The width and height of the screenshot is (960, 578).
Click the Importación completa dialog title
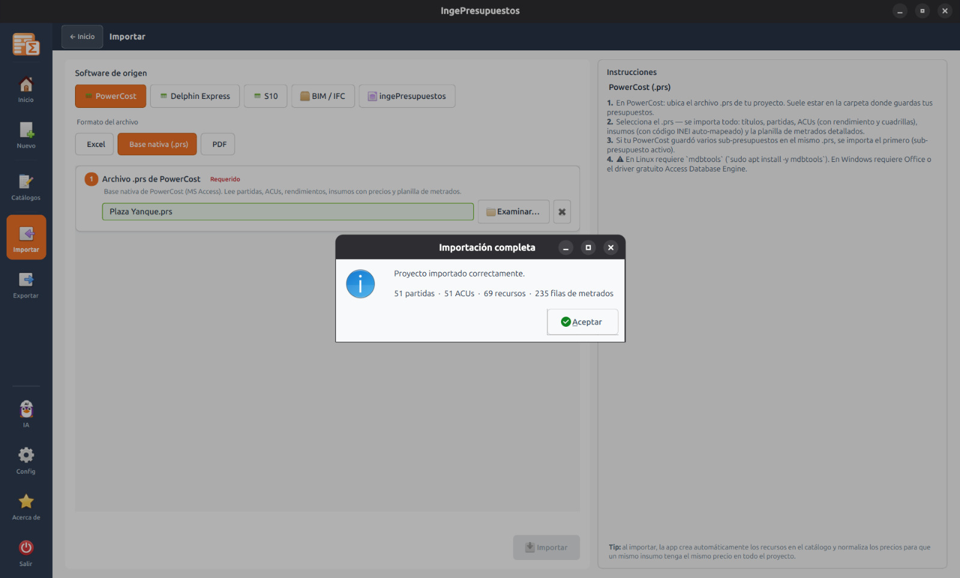click(487, 248)
